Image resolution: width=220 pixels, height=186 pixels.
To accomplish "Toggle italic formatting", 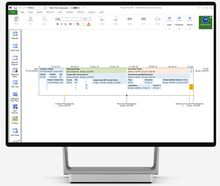I will pyautogui.click(x=62, y=24).
